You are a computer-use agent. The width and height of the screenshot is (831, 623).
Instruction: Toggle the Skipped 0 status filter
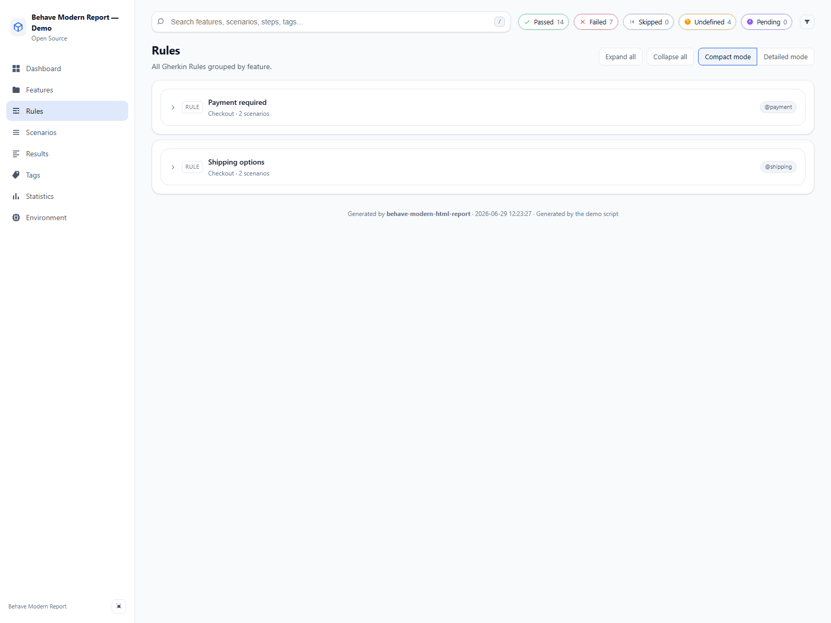coord(648,22)
